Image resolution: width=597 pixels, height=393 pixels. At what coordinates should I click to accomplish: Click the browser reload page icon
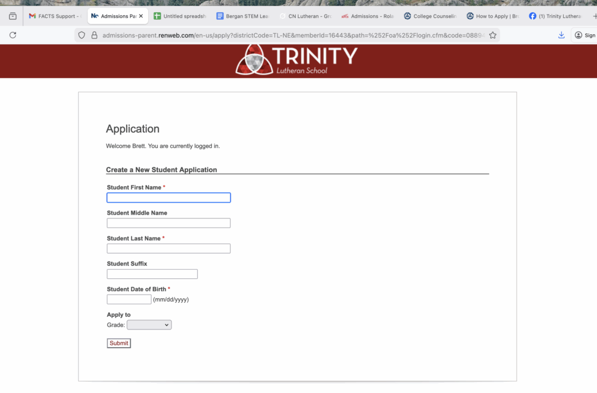[13, 36]
